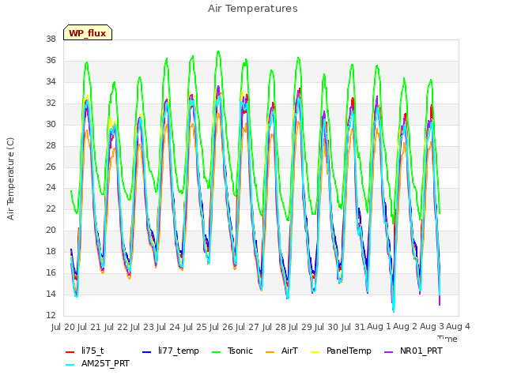
Task: Click the Jul 25 x-axis tick label
Action: point(195,327)
